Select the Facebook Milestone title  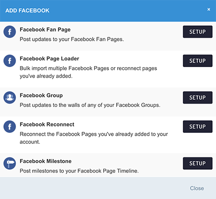(x=46, y=161)
